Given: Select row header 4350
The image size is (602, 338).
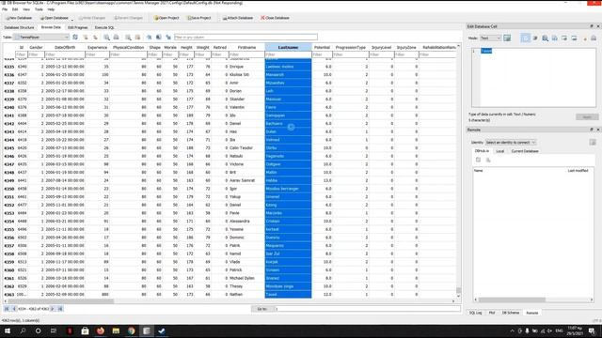Looking at the screenshot, I should pyautogui.click(x=8, y=189).
